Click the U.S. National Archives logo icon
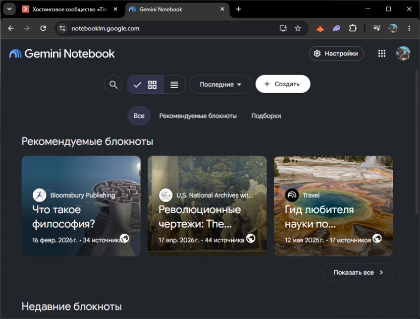 point(166,195)
